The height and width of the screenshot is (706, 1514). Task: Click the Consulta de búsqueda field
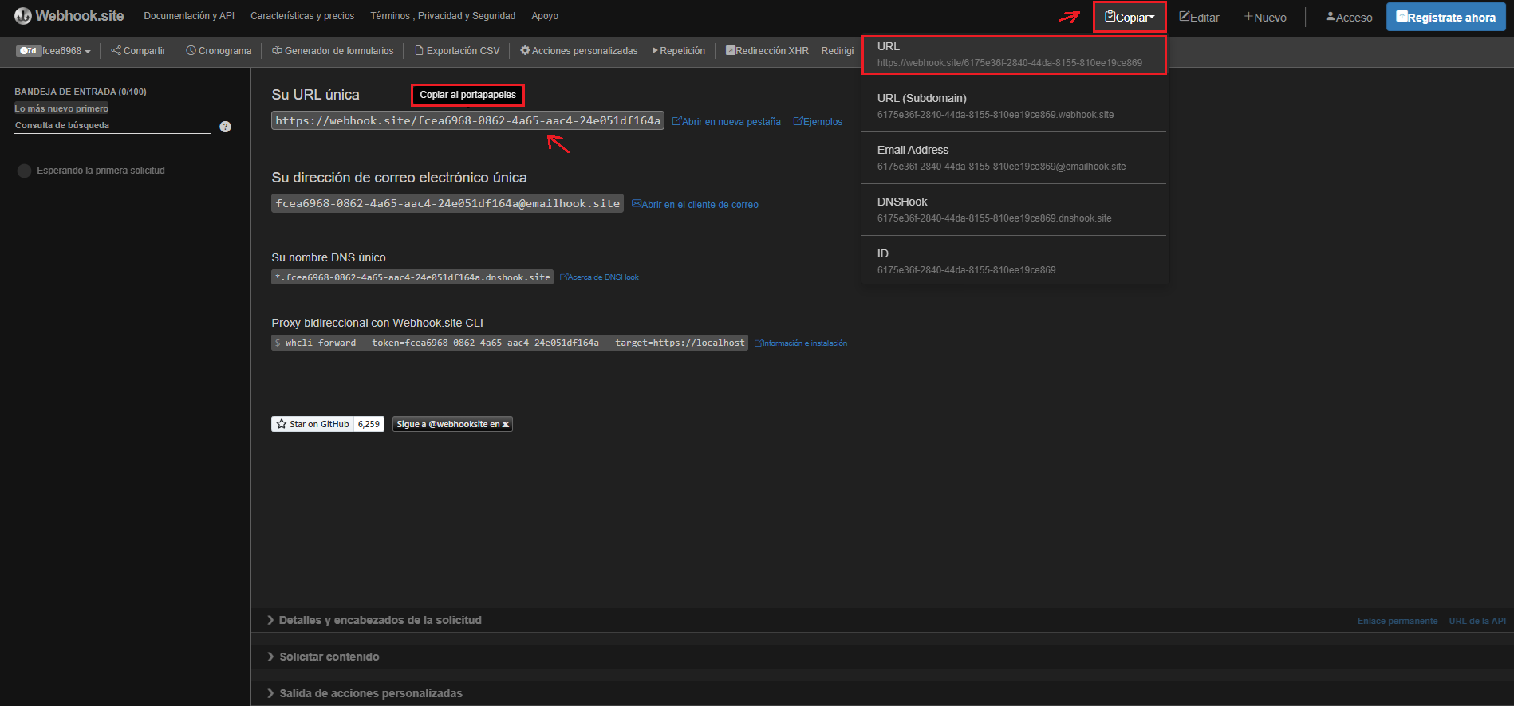pyautogui.click(x=112, y=126)
